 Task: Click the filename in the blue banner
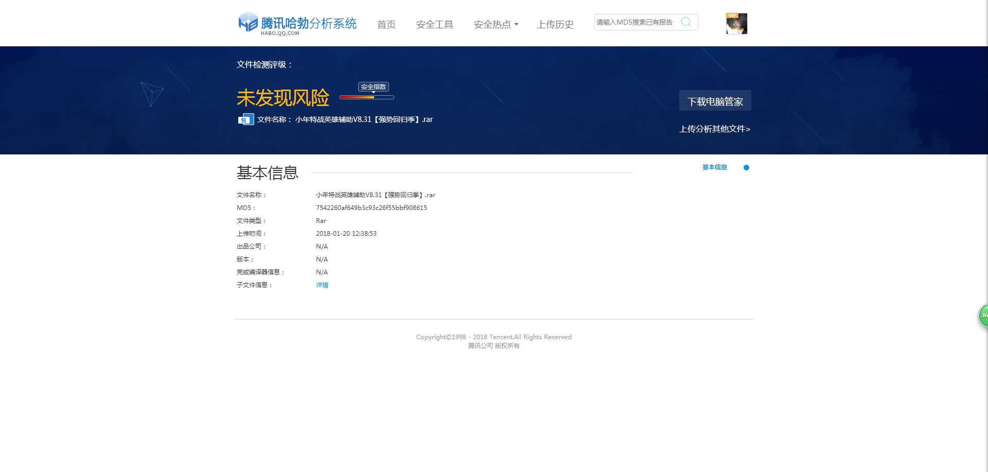tap(364, 119)
